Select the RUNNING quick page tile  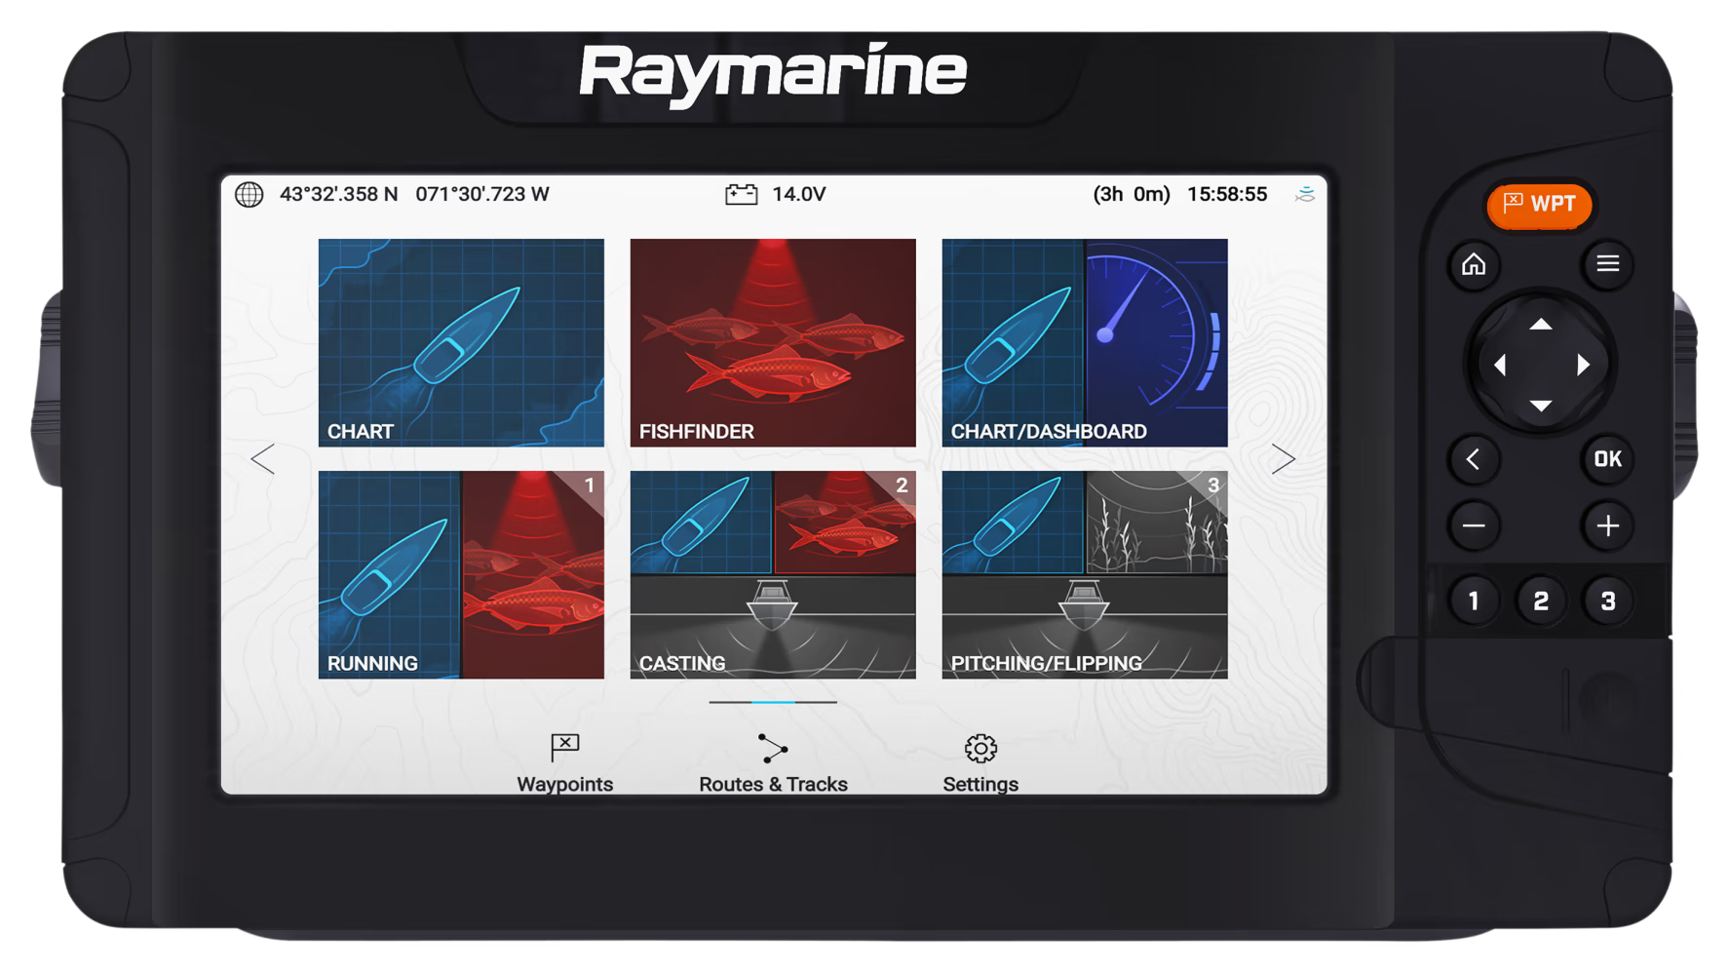[x=461, y=574]
